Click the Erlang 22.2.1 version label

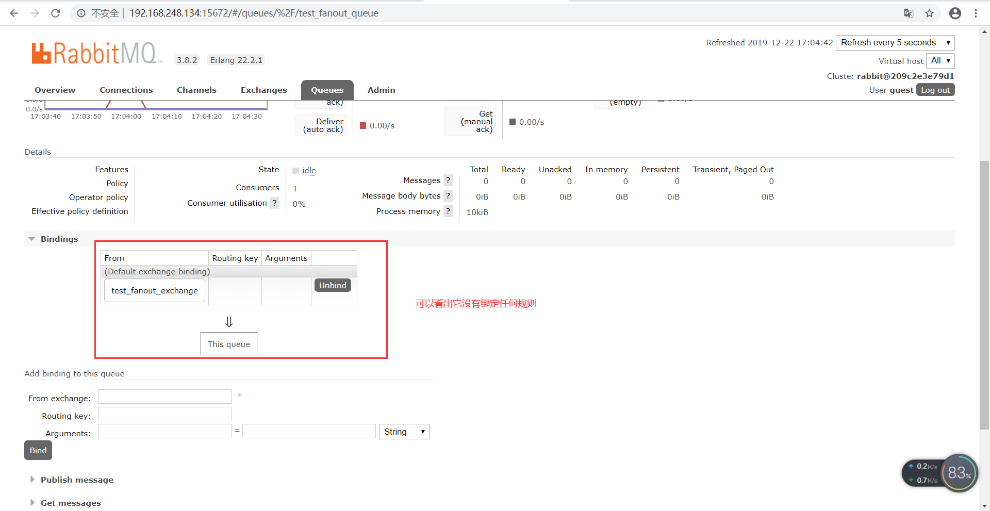tap(236, 60)
